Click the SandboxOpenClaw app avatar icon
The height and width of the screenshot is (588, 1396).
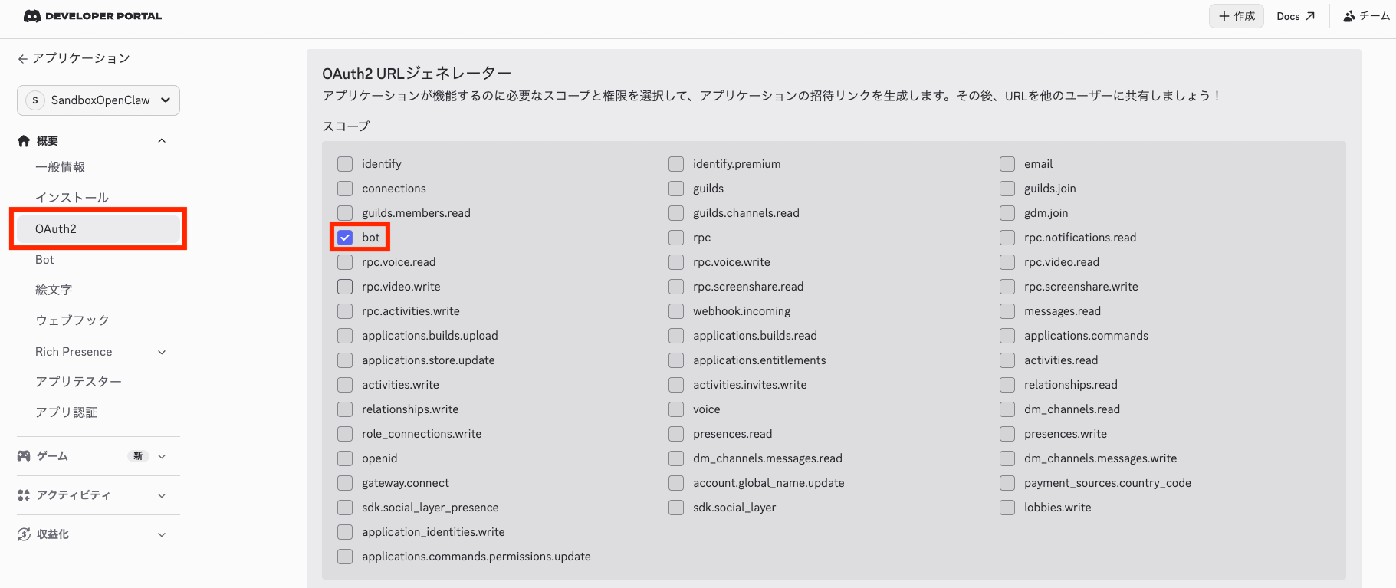(x=34, y=100)
